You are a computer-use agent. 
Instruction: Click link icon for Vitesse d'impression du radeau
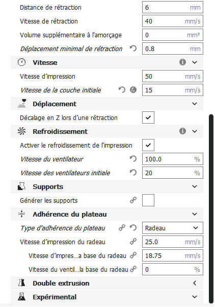133,242
